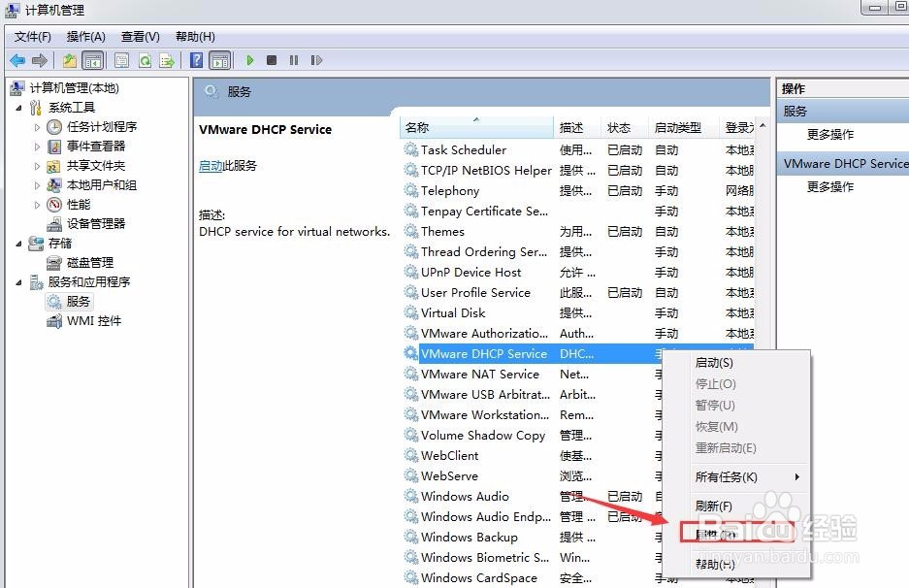
Task: Click 更多操作 under VMware DHCP Service
Action: point(830,186)
